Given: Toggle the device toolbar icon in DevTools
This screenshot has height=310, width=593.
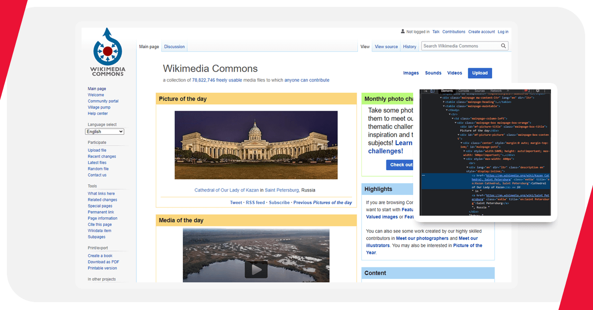Looking at the screenshot, I should pos(432,91).
